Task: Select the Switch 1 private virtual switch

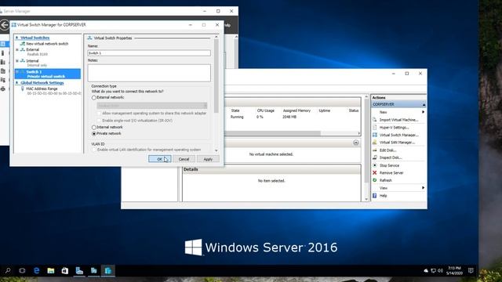Action: [47, 74]
